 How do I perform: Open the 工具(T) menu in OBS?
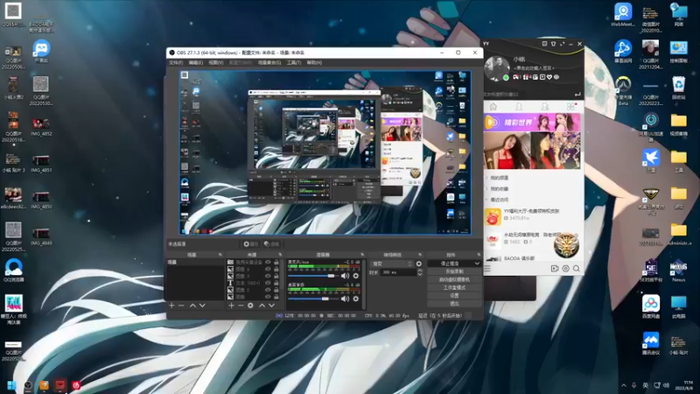pyautogui.click(x=294, y=63)
